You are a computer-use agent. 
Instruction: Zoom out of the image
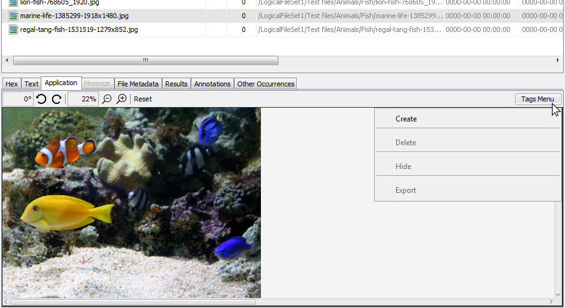[107, 99]
